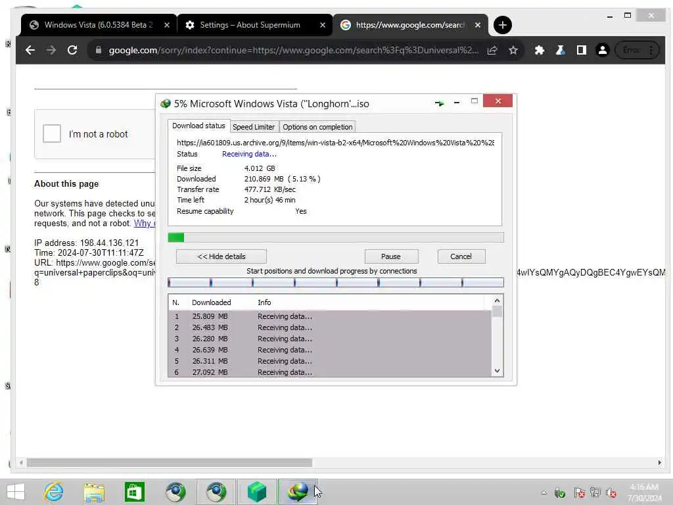Click the green shield tray icon
The width and height of the screenshot is (673, 505).
click(559, 493)
